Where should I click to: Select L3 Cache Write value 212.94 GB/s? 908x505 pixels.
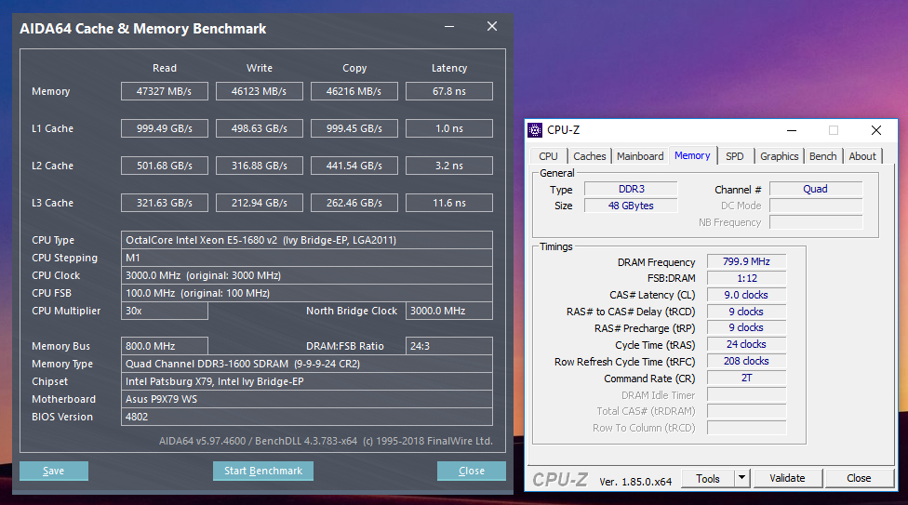(x=260, y=204)
